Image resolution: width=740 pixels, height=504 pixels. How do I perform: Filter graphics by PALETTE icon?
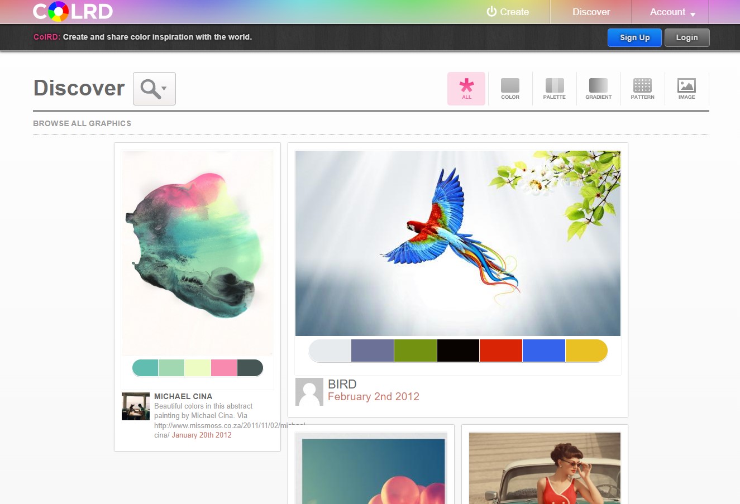[554, 88]
